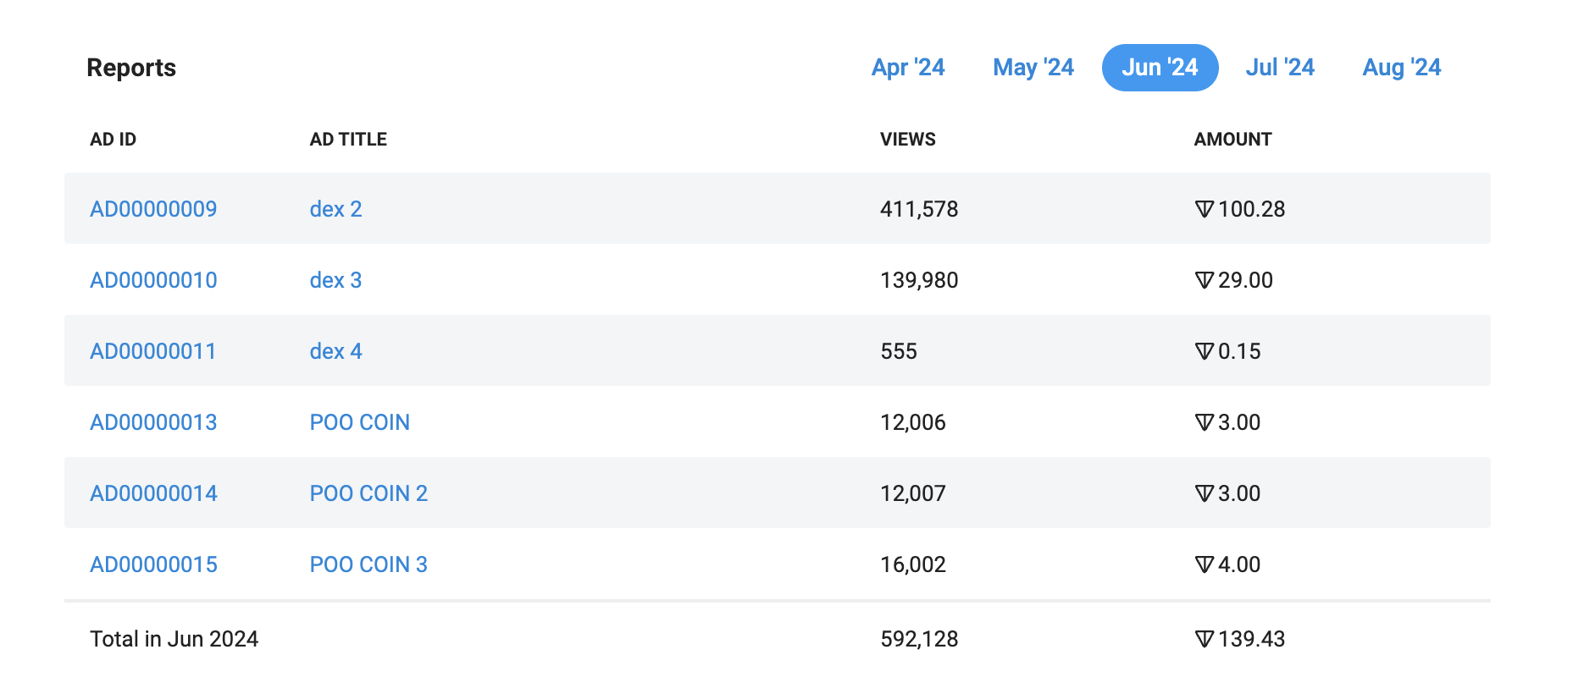View the Jul '24 reports
This screenshot has height=699, width=1584.
[x=1280, y=68]
